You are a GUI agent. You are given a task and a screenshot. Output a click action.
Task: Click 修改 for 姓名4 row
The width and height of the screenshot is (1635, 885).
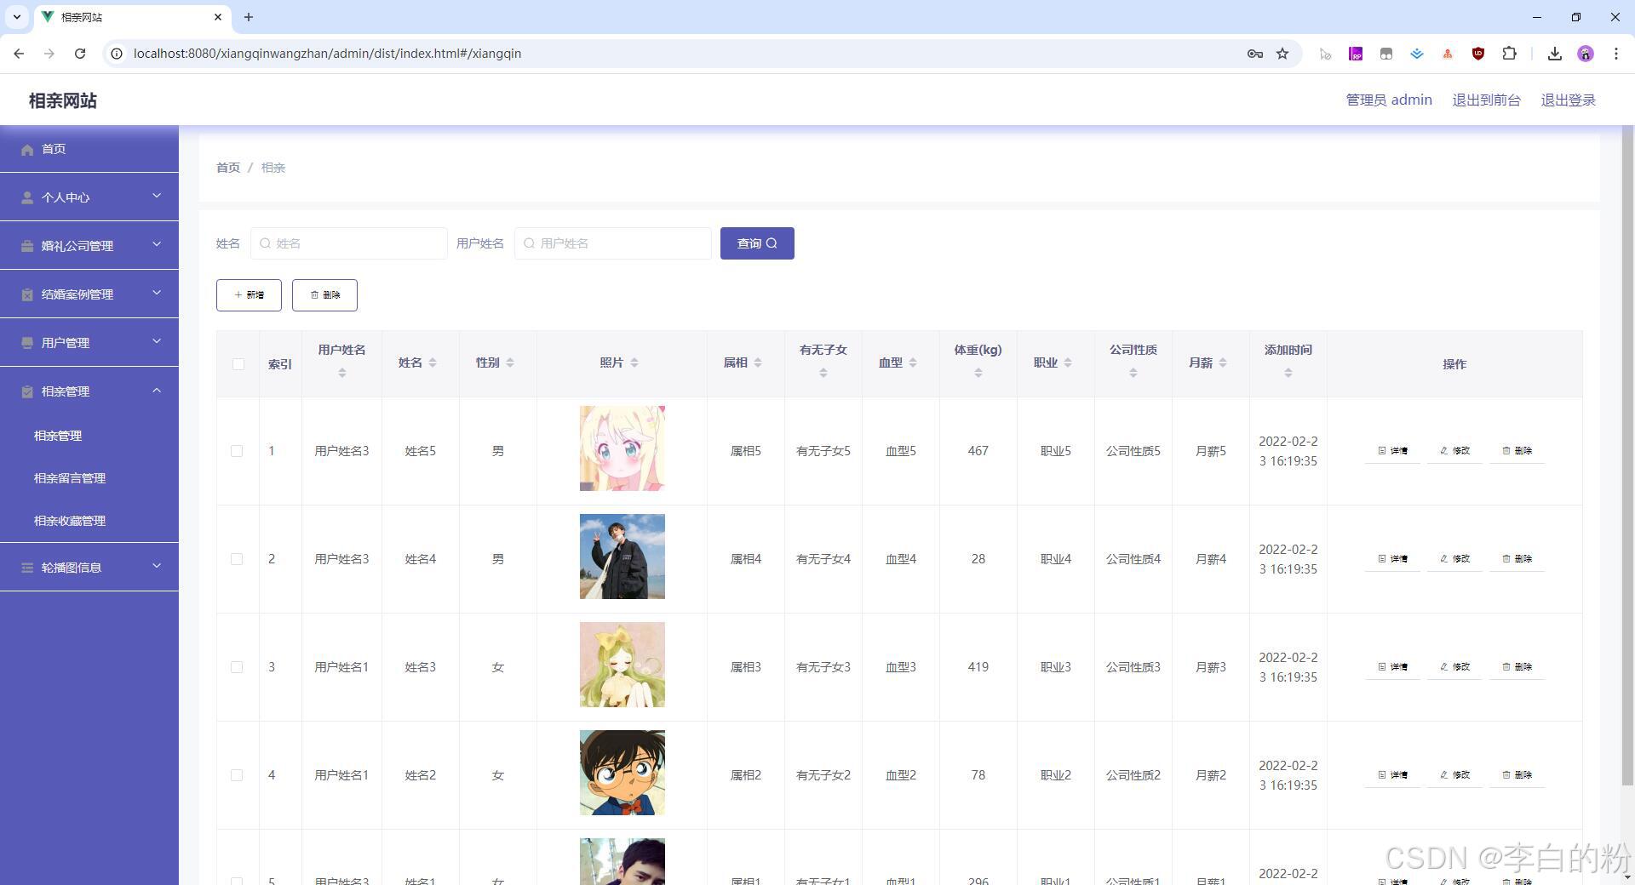1454,559
